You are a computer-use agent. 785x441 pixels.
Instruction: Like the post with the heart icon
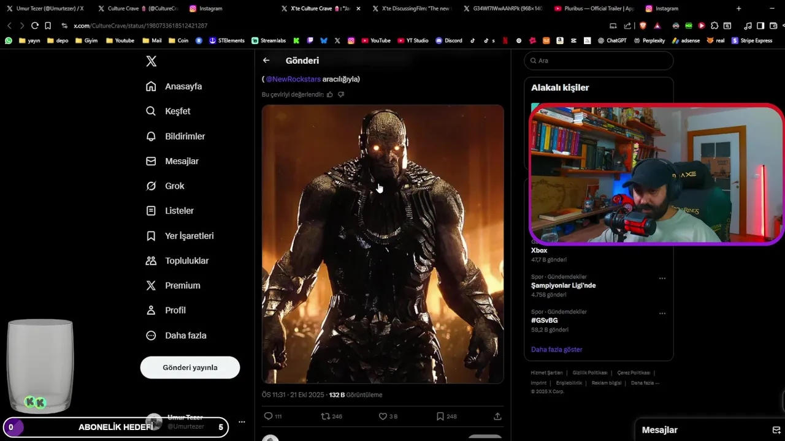[383, 416]
